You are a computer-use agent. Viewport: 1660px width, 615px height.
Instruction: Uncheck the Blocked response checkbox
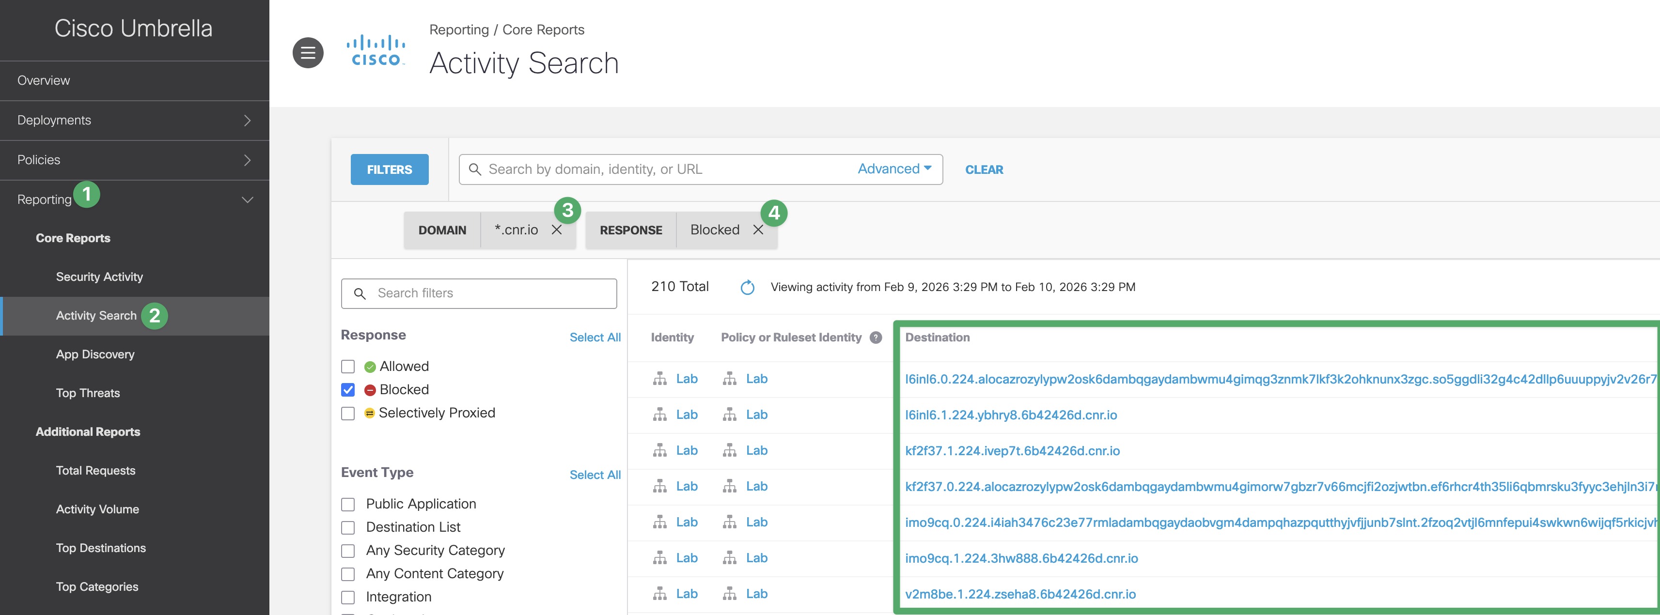348,390
